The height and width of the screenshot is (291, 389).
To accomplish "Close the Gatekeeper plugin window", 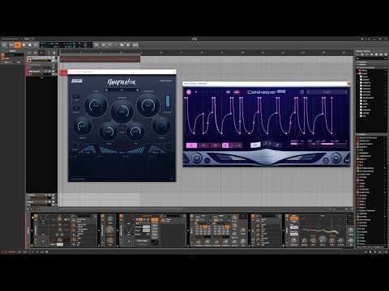I will click(x=348, y=83).
